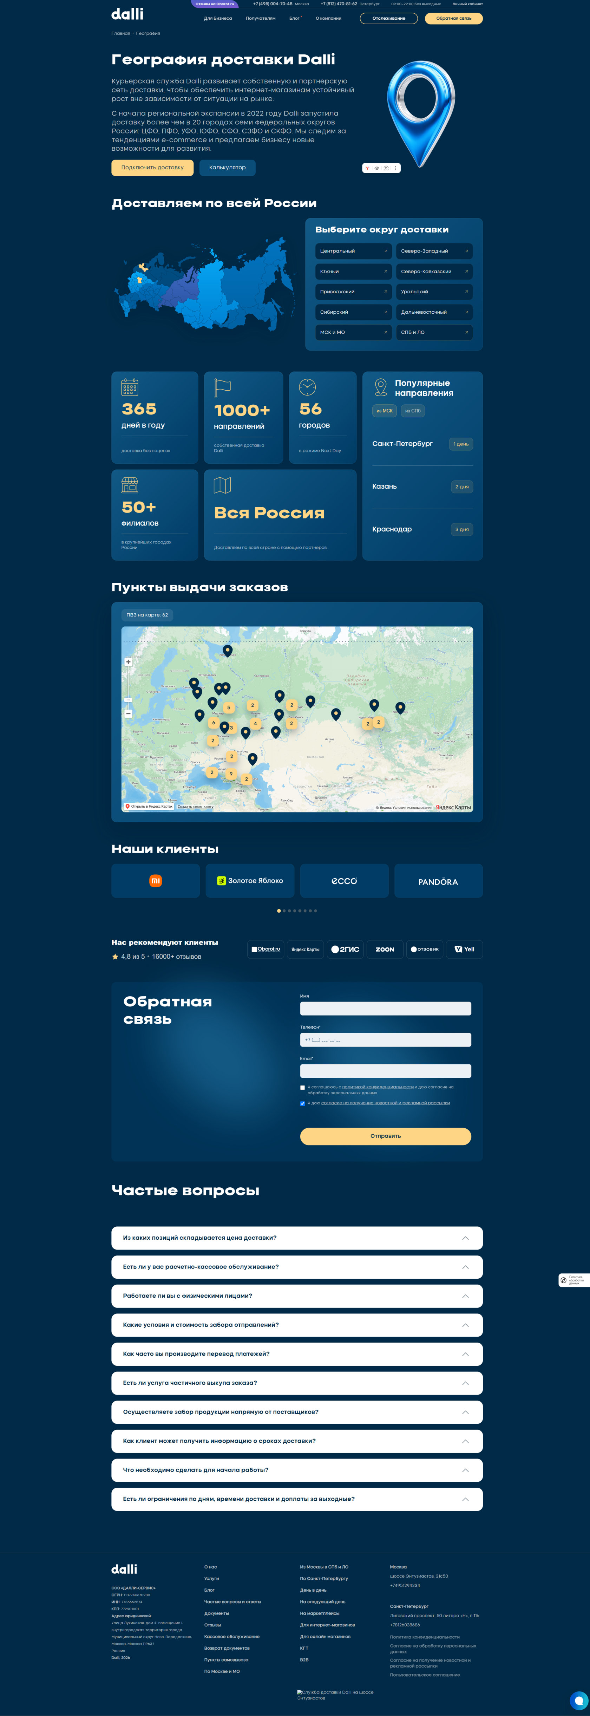
Task: Check the privacy policy consent checkbox
Action: click(x=302, y=1088)
